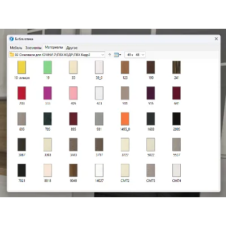Open the Другое tab

click(72, 47)
